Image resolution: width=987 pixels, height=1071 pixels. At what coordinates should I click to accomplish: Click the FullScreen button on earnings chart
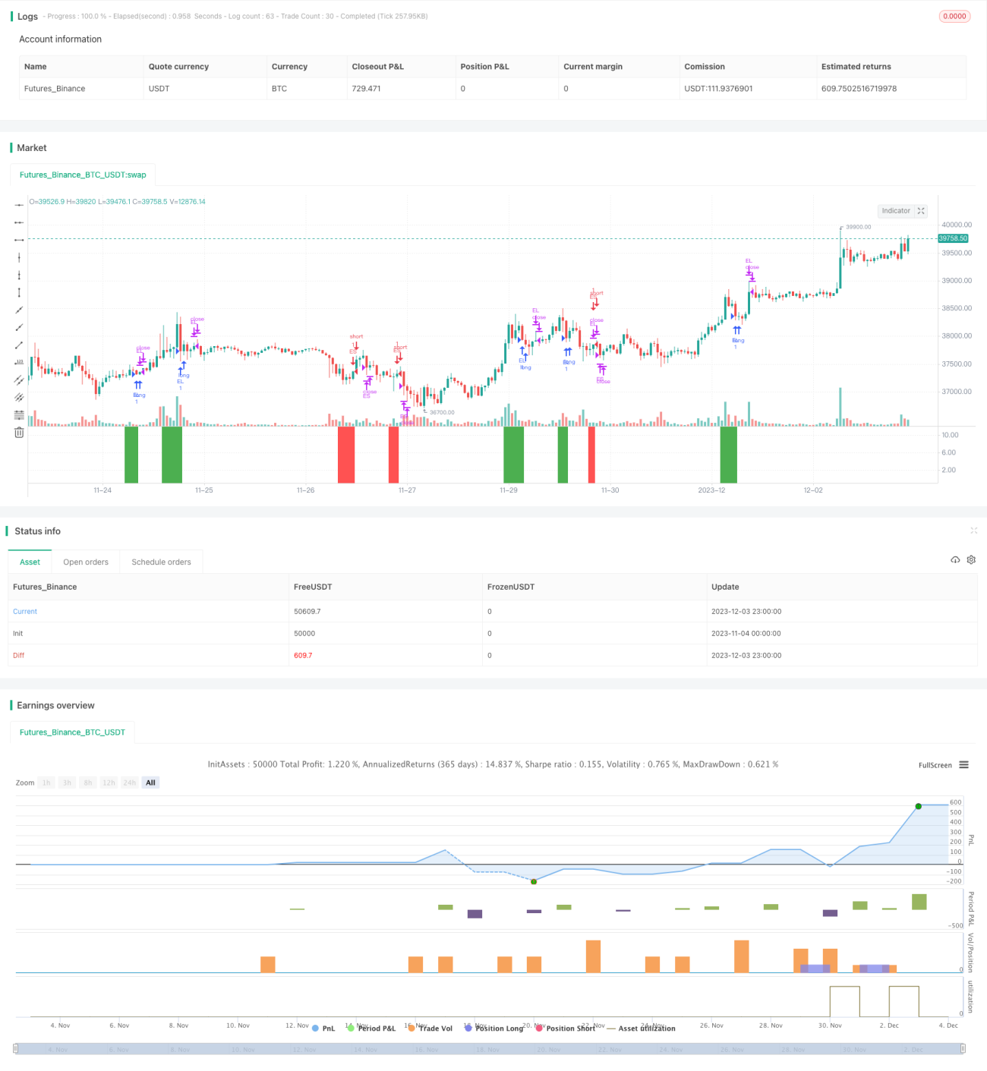pos(935,765)
